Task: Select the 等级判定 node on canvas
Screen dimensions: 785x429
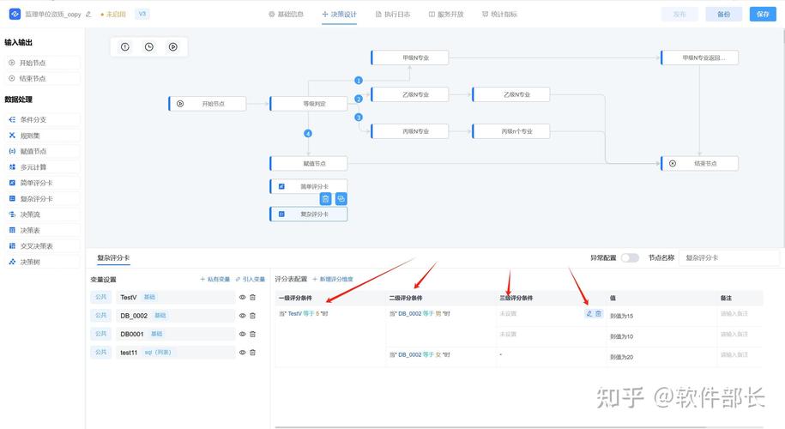Action: coord(309,104)
